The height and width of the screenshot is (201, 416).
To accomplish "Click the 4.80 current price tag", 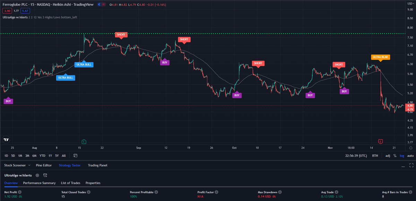I will (410, 105).
